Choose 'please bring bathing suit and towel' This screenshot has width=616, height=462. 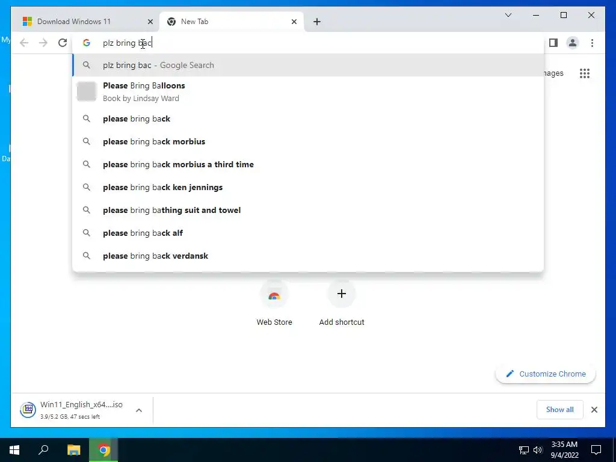[x=308, y=210]
